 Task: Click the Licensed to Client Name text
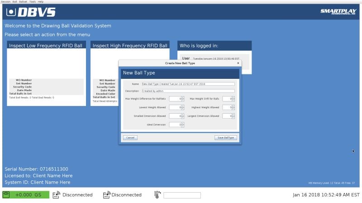[38, 175]
